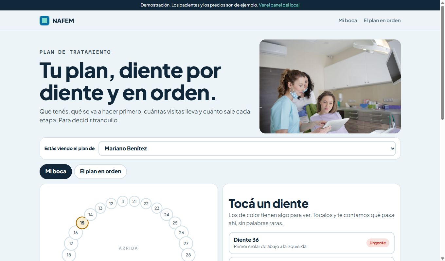
Task: Tap tooth 13 in the upper arch
Action: [100, 208]
